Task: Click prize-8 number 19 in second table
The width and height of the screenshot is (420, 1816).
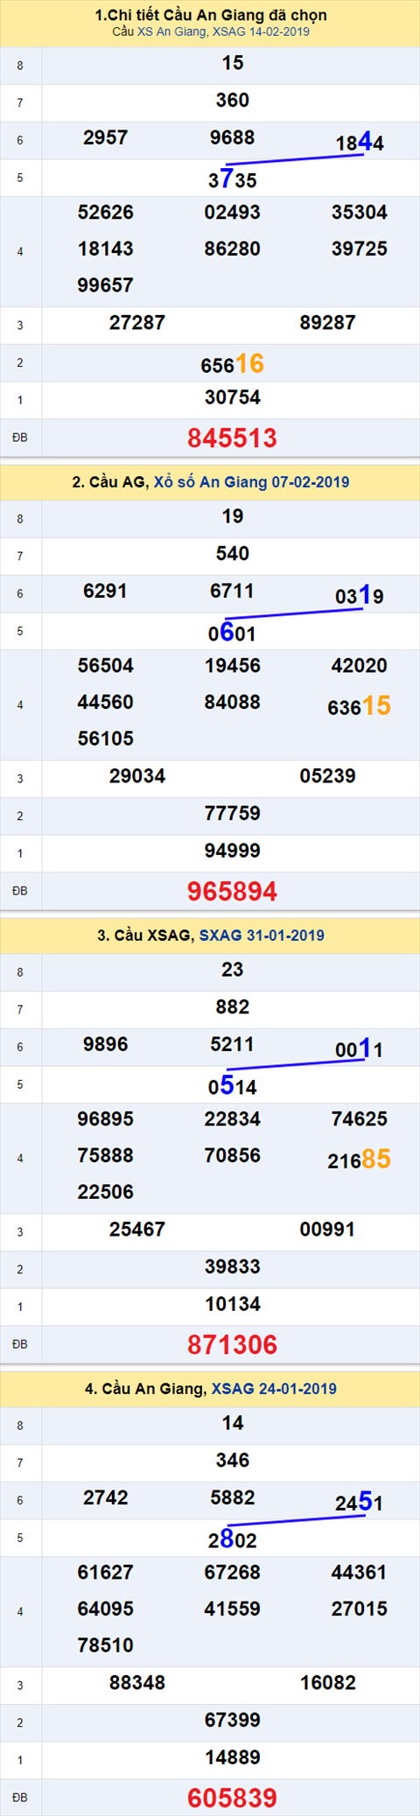Action: (x=232, y=516)
